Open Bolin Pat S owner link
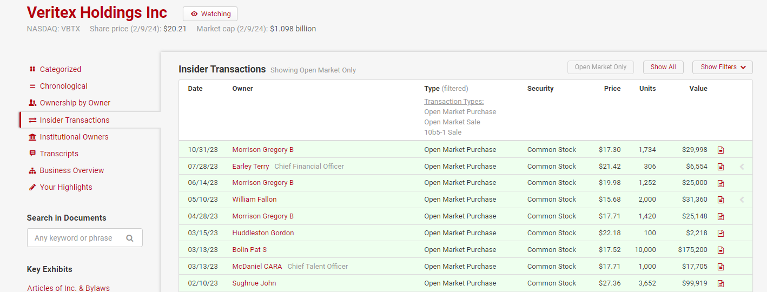 (249, 250)
